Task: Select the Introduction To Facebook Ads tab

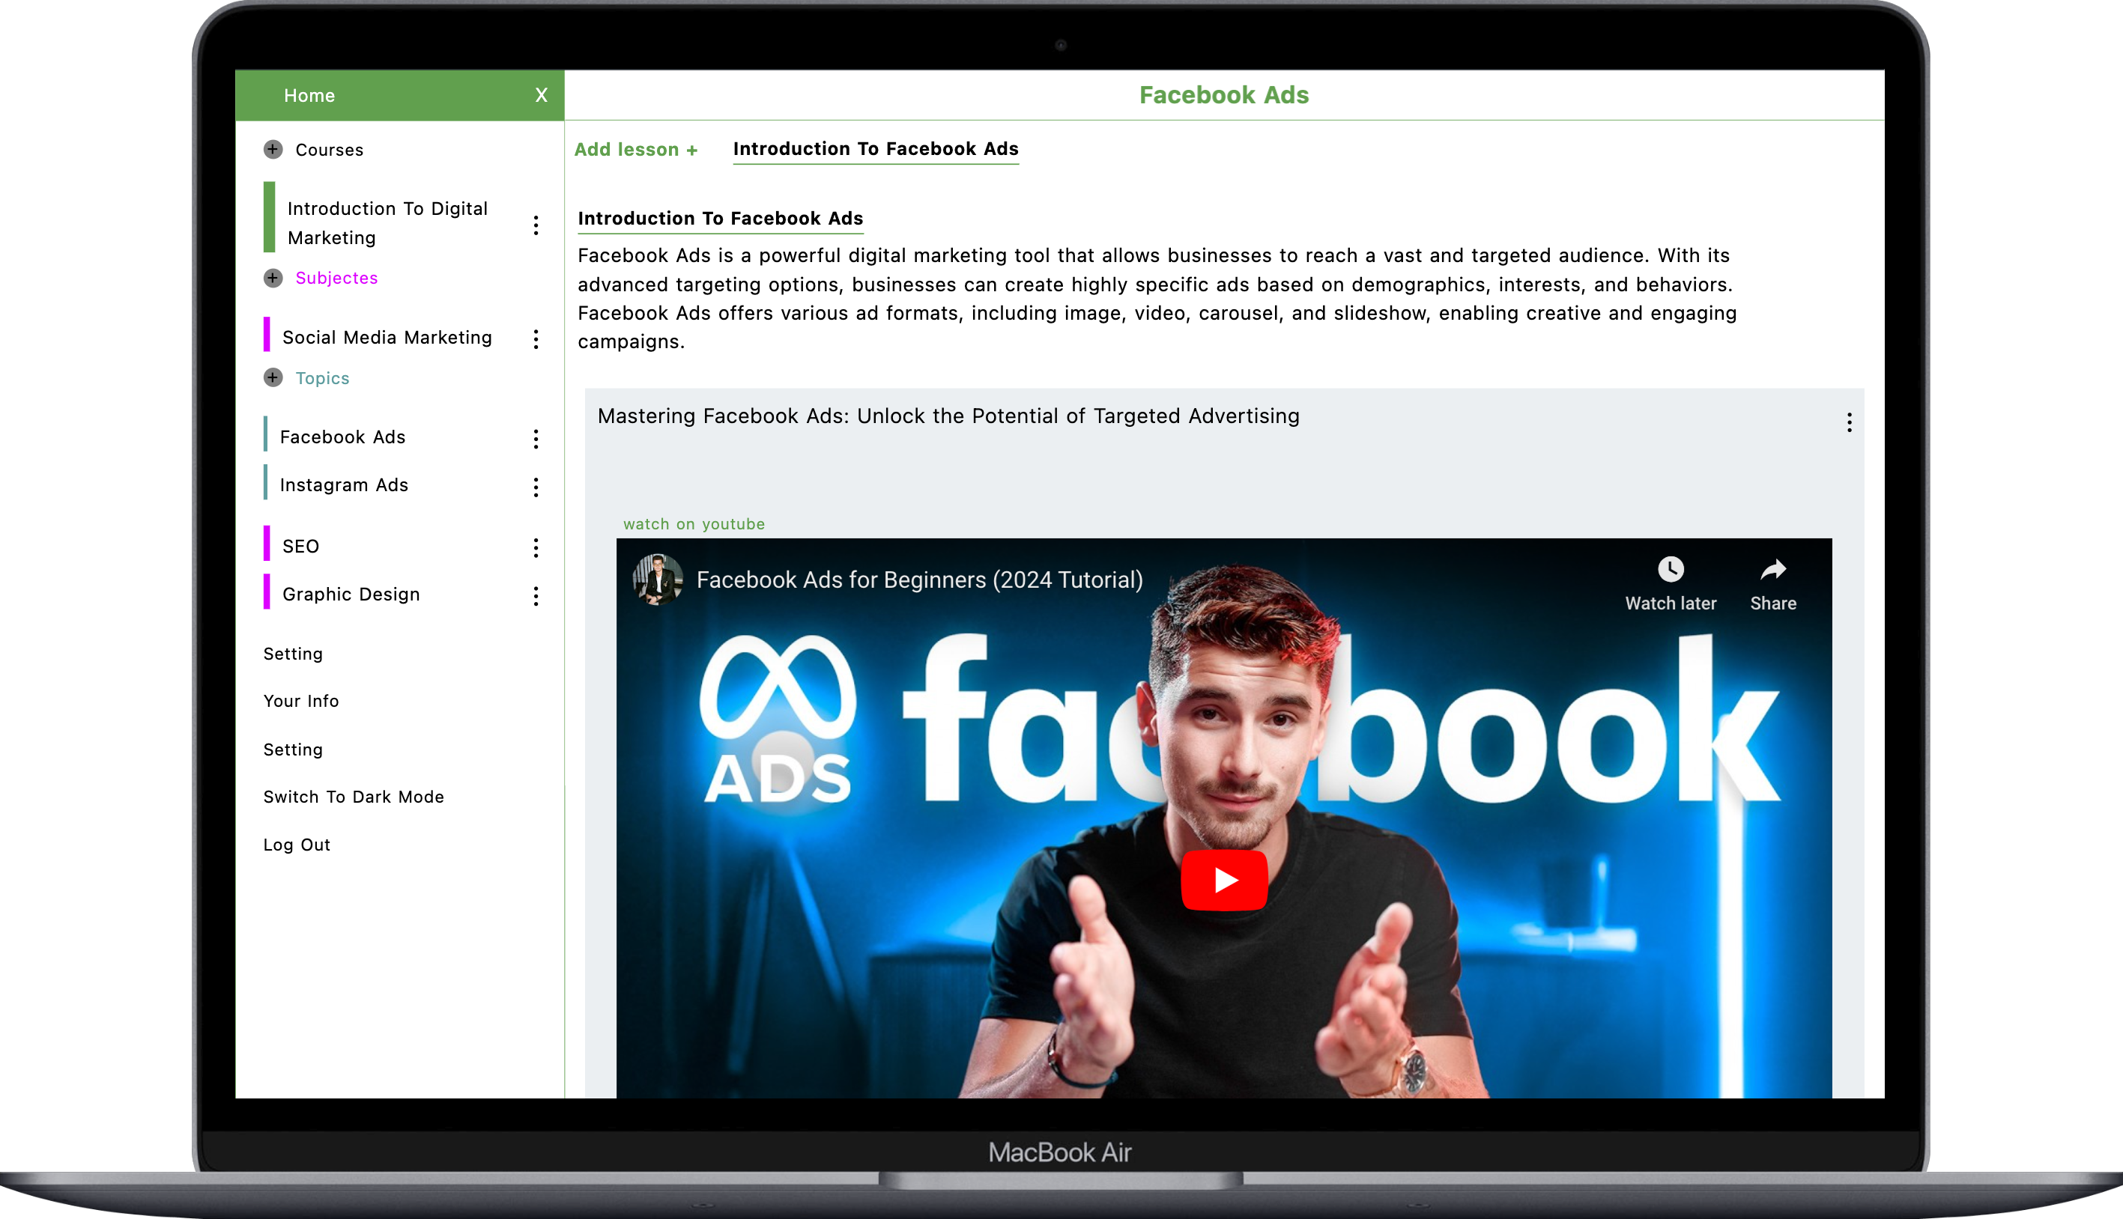Action: (x=875, y=149)
